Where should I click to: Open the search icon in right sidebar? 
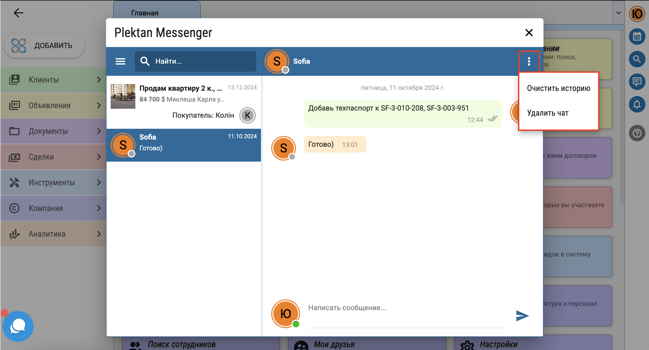click(637, 59)
